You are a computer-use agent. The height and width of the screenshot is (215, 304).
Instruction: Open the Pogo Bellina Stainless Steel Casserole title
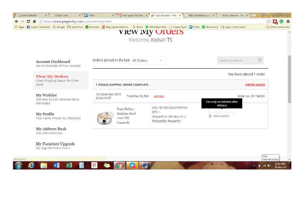126,116
